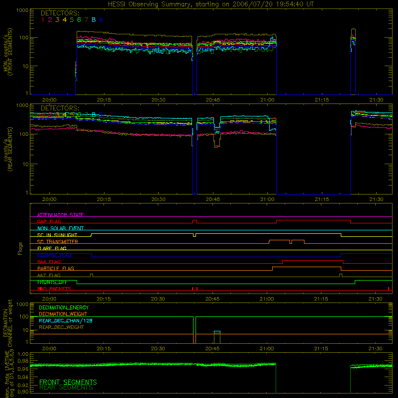The width and height of the screenshot is (398, 398).
Task: Select detector number 1 in the front panel legend
Action: (43, 20)
